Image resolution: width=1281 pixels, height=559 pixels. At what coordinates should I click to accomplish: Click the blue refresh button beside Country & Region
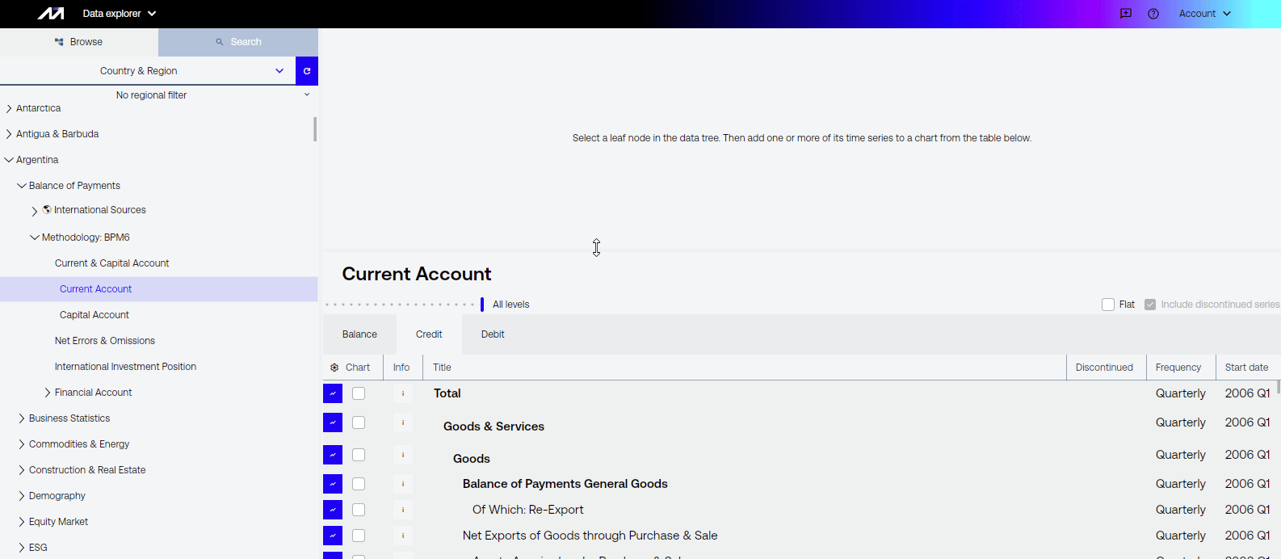coord(307,71)
